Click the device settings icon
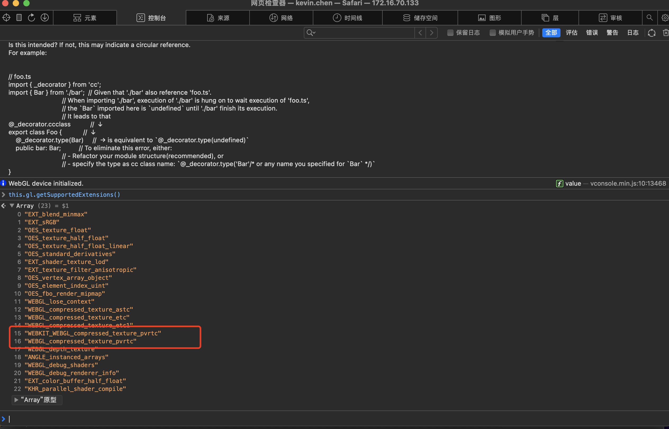This screenshot has width=669, height=429. pos(19,17)
